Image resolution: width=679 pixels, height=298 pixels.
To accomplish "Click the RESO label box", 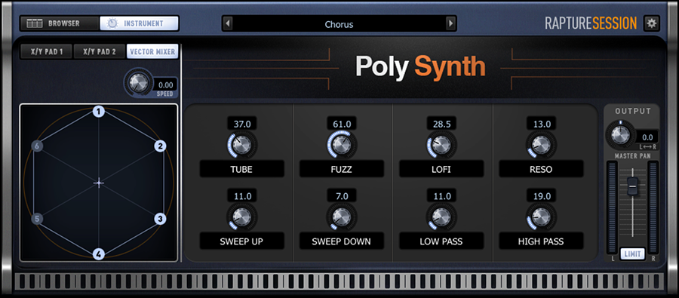I will pos(541,169).
